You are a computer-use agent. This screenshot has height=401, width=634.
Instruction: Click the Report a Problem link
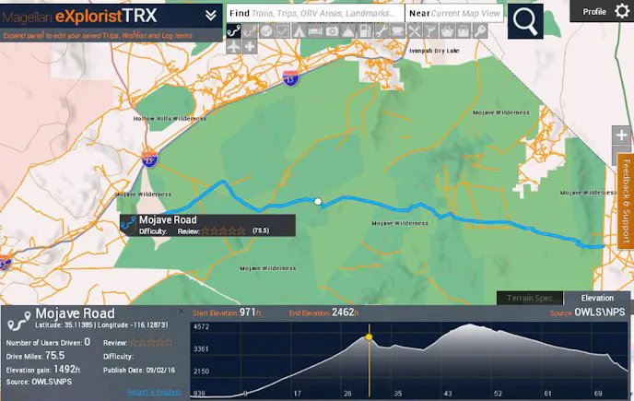[x=155, y=392]
